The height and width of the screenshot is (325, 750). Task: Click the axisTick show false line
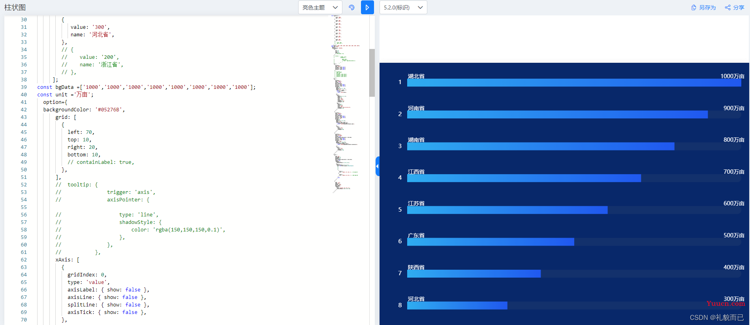click(x=107, y=312)
